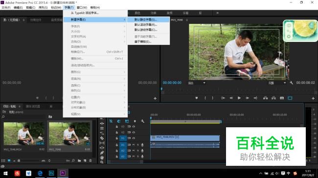This screenshot has height=178, width=318.
Task: Click Extract button in Program monitor
Action: [273, 98]
